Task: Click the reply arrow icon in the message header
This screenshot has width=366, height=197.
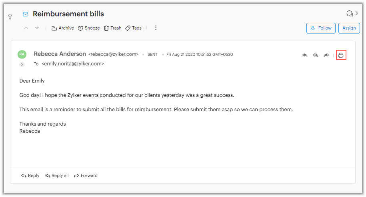Action: click(x=305, y=55)
